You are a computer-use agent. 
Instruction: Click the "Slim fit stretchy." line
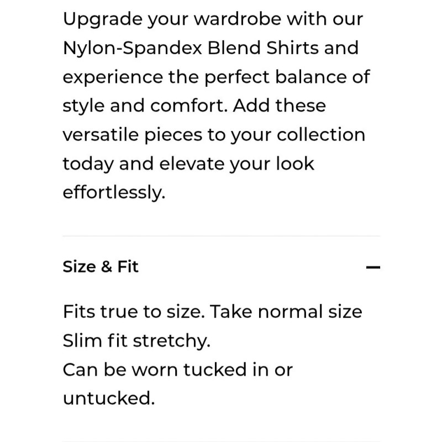pyautogui.click(x=136, y=341)
